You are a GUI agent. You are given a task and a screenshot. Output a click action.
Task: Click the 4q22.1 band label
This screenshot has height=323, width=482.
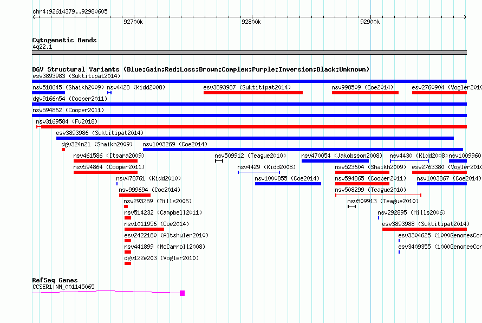pos(42,47)
